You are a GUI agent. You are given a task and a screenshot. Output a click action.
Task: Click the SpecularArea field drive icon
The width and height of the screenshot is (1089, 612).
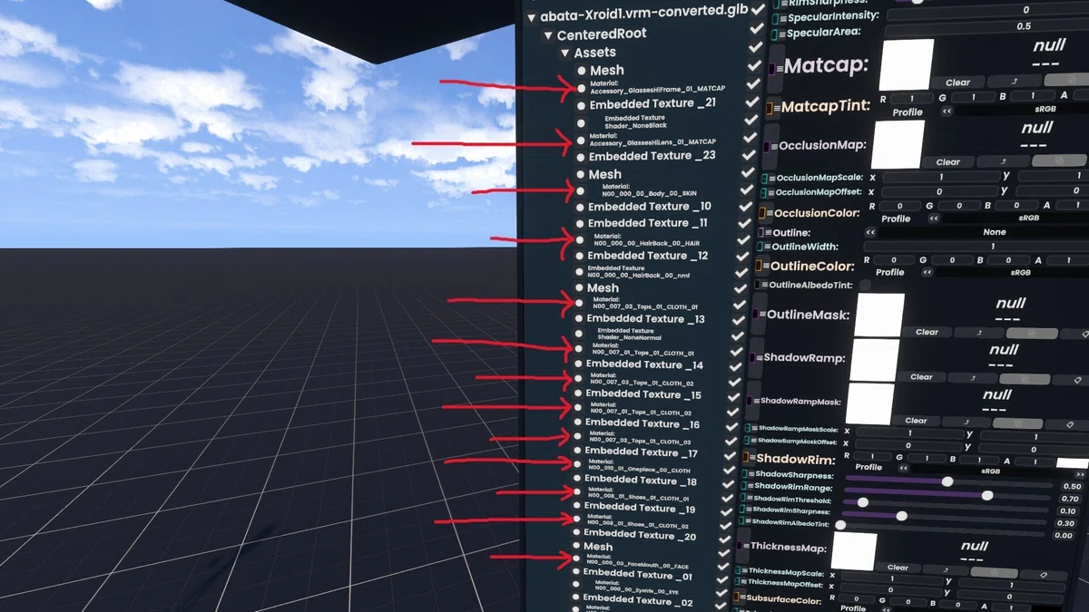tap(776, 34)
